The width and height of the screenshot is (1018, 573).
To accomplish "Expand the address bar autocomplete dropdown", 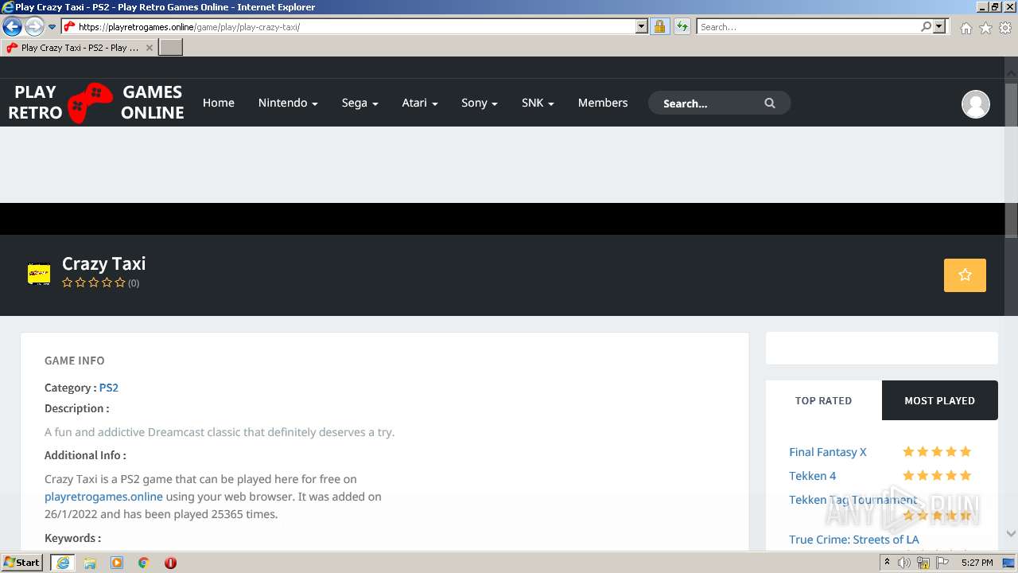I will tap(642, 26).
